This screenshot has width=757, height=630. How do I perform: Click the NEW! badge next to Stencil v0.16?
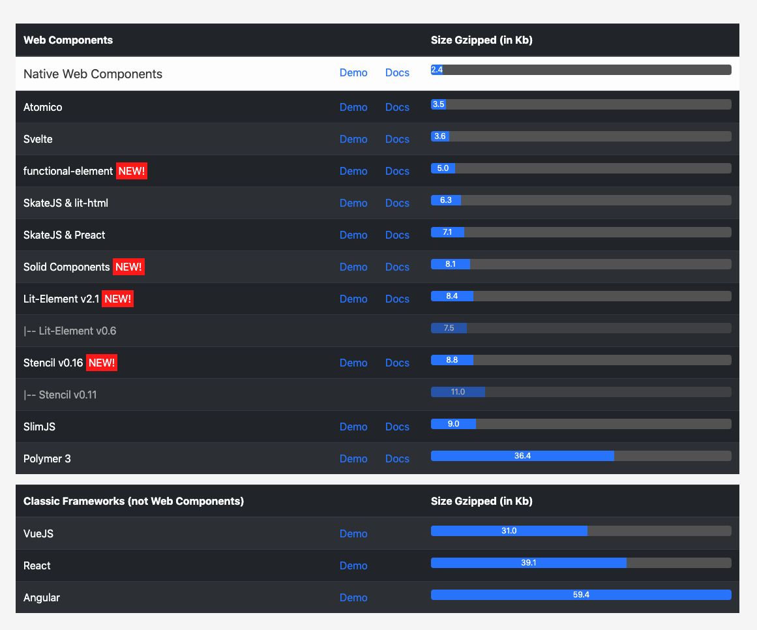point(101,363)
